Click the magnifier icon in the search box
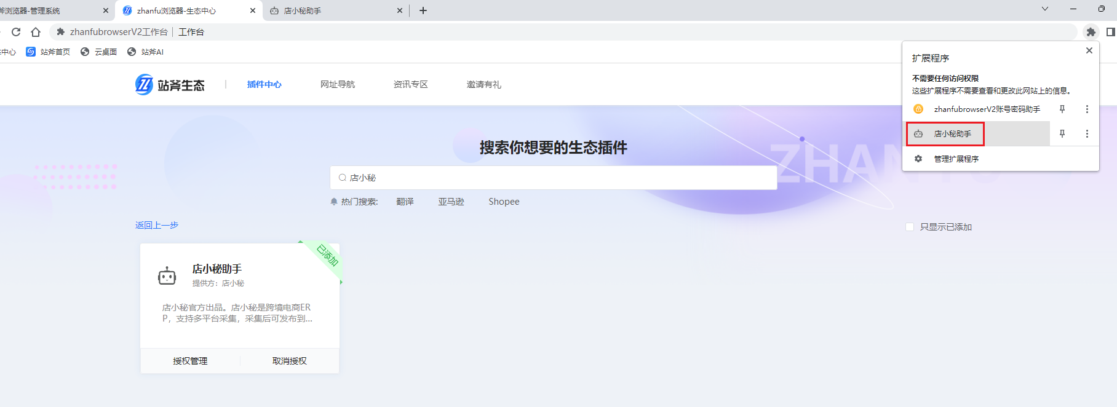Image resolution: width=1117 pixels, height=407 pixels. point(342,178)
